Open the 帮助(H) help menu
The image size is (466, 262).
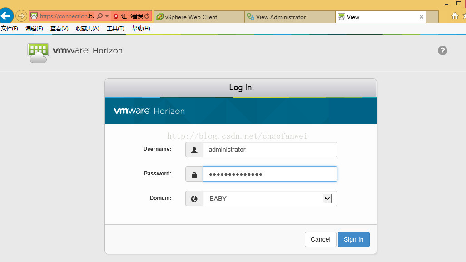[141, 29]
